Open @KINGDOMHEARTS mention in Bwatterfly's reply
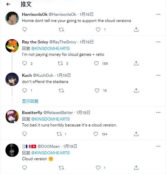This screenshot has width=166, height=174. click(51, 119)
